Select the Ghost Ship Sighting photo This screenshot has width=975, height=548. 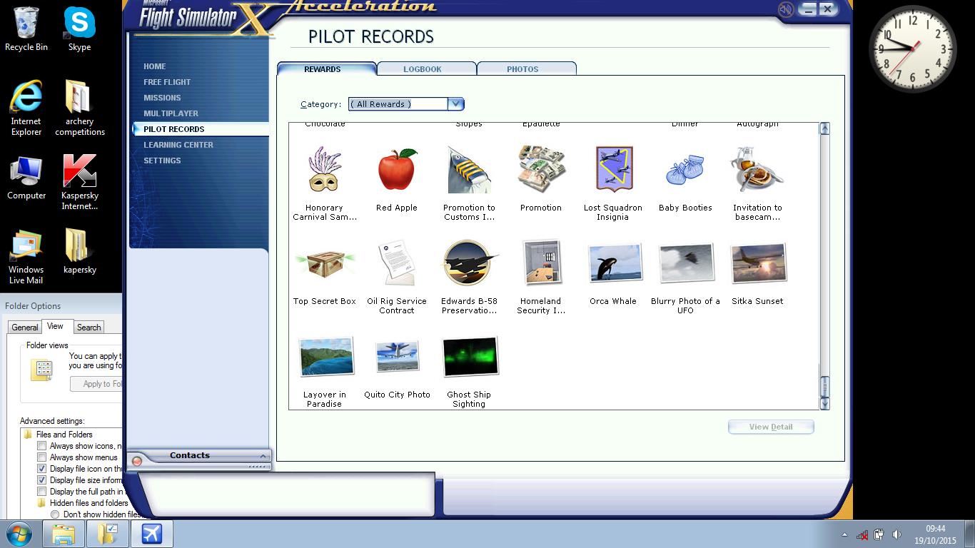pos(470,356)
